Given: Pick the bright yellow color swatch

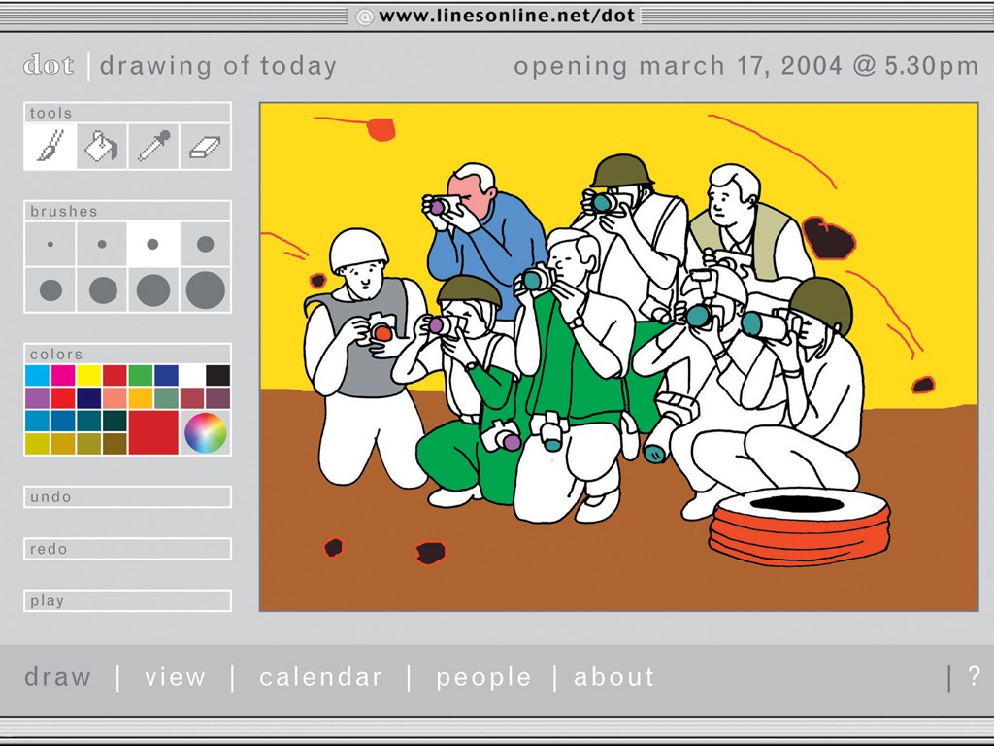Looking at the screenshot, I should click(89, 376).
